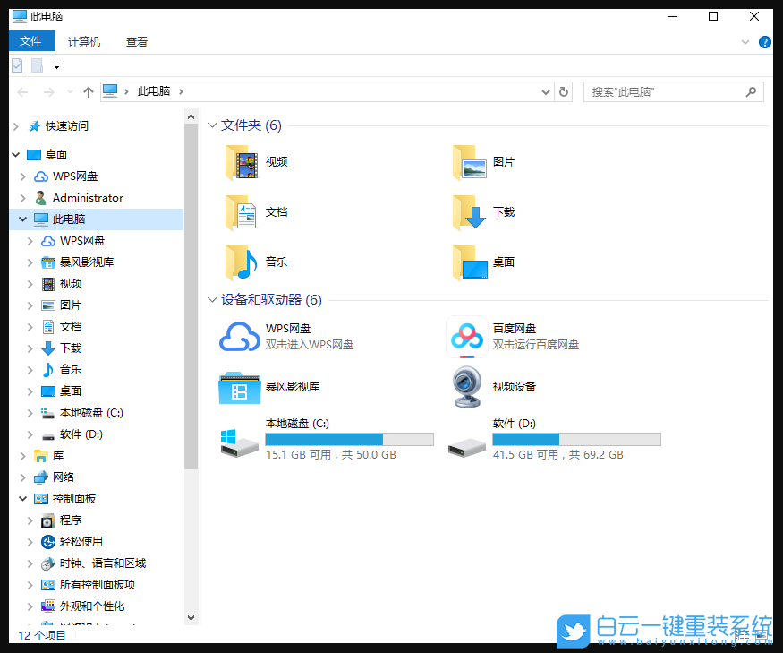Open the 文件 menu
This screenshot has width=783, height=653.
click(32, 40)
